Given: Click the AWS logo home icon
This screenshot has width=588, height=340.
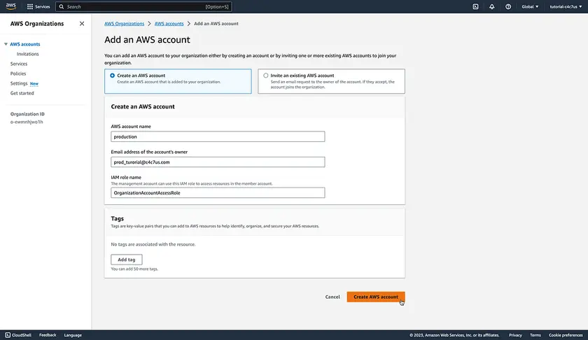Looking at the screenshot, I should point(11,6).
